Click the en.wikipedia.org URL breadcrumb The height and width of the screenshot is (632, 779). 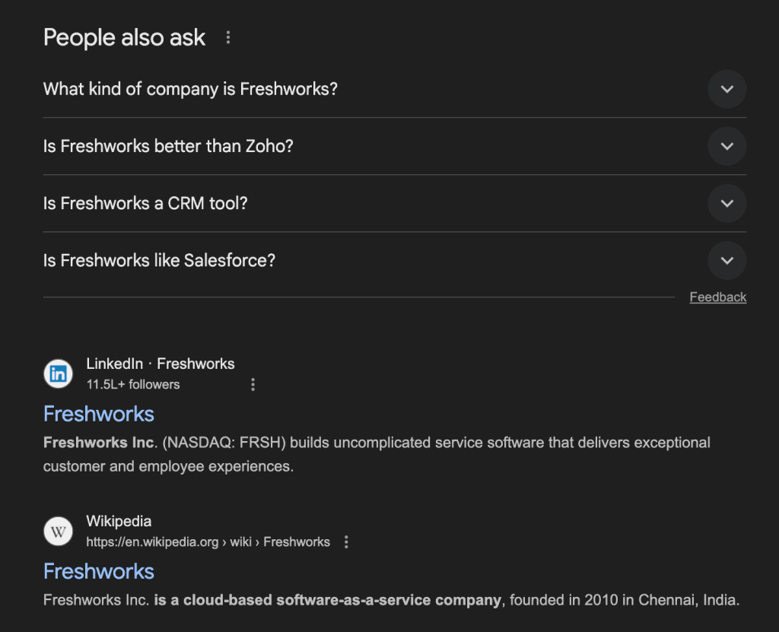point(208,542)
